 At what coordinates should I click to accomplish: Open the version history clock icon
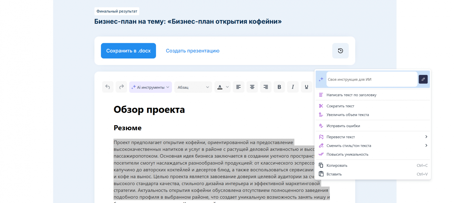(x=340, y=51)
